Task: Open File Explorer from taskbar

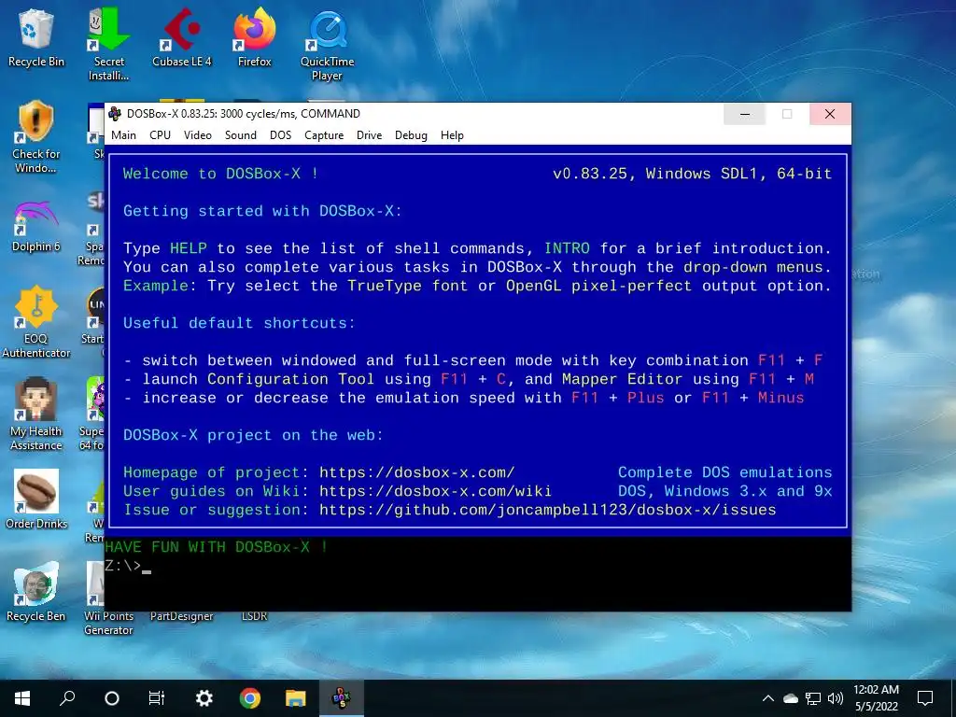Action: tap(296, 698)
